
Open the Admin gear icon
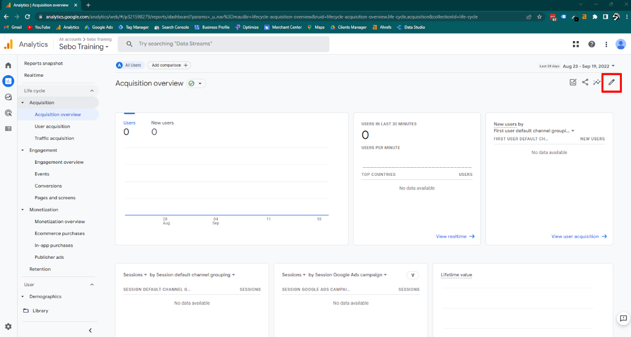pos(8,326)
